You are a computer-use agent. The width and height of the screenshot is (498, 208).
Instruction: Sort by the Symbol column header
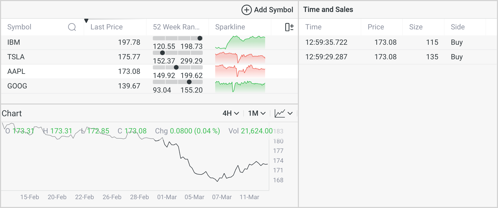click(19, 27)
